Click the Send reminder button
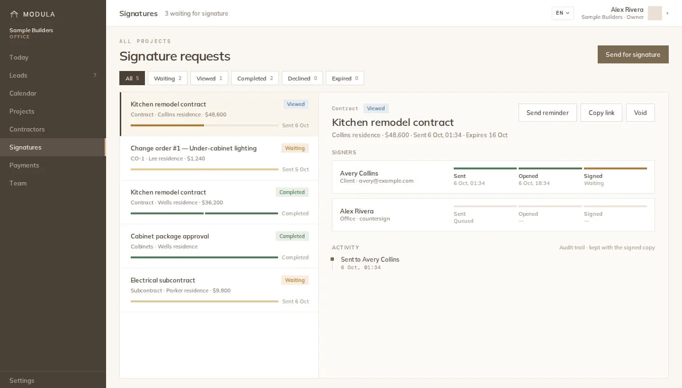 [547, 113]
